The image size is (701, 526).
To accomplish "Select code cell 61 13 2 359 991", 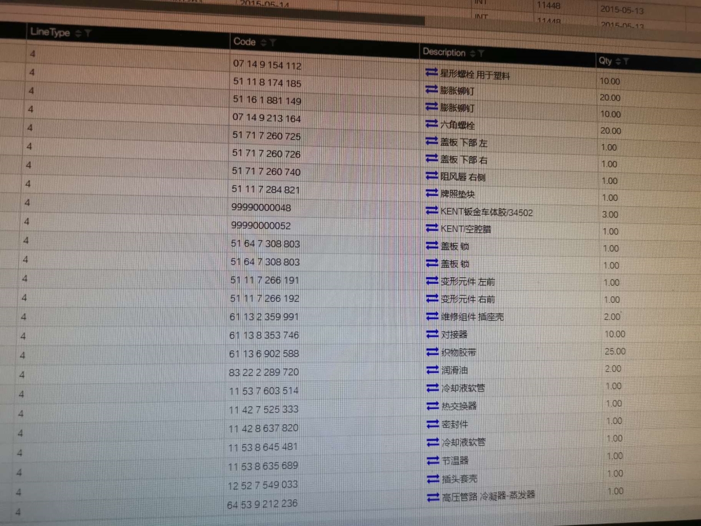I will pyautogui.click(x=264, y=317).
